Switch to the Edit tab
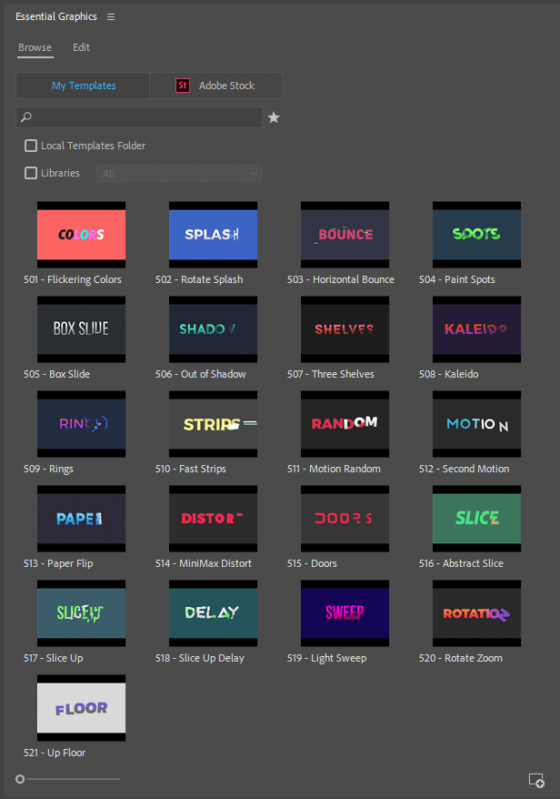Image resolution: width=560 pixels, height=799 pixels. 81,47
